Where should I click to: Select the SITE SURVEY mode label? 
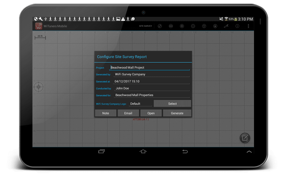coord(145,26)
